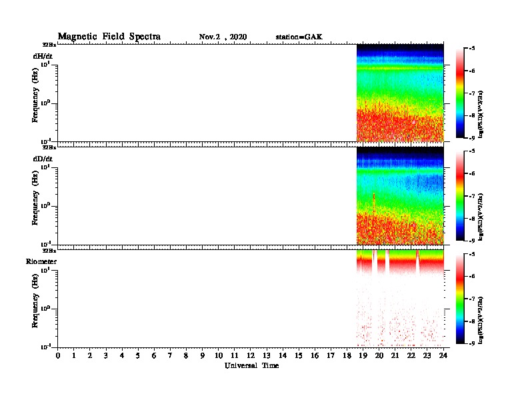Viewport: 528px width, 408px height.
Task: Click the Riometer panel "Frequency (Hz)" label
Action: click(35, 301)
